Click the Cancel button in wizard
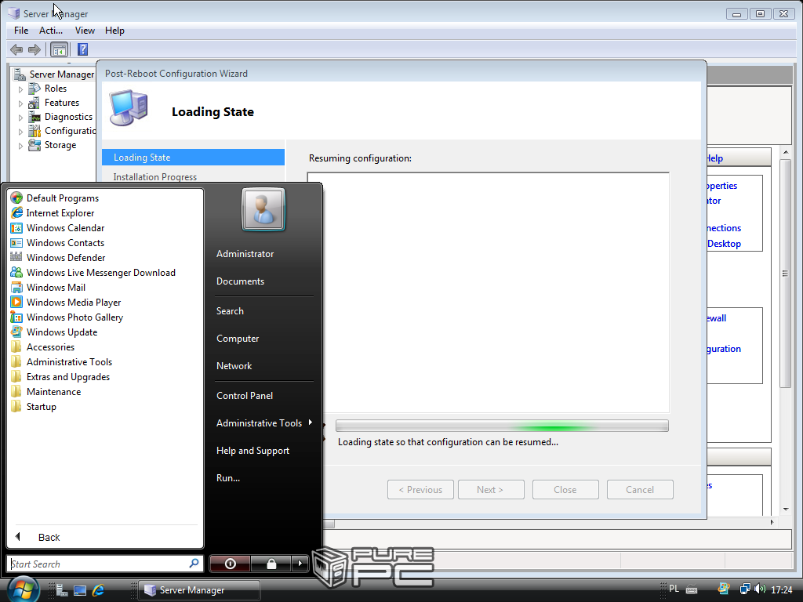Viewport: 803px width, 602px height. tap(640, 489)
